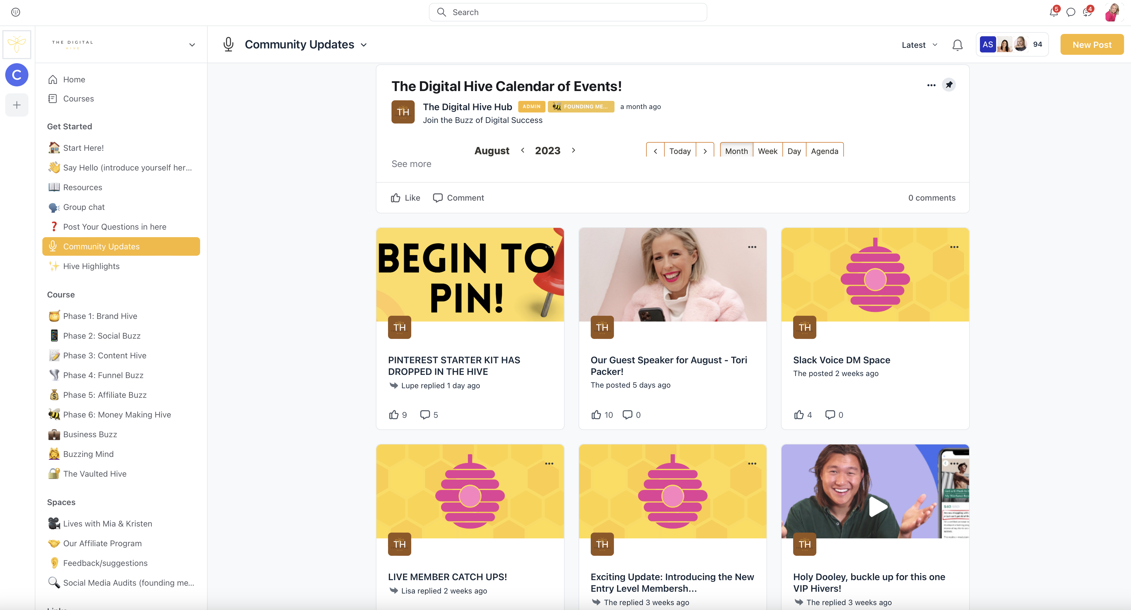
Task: Click in the Search field
Action: point(568,12)
